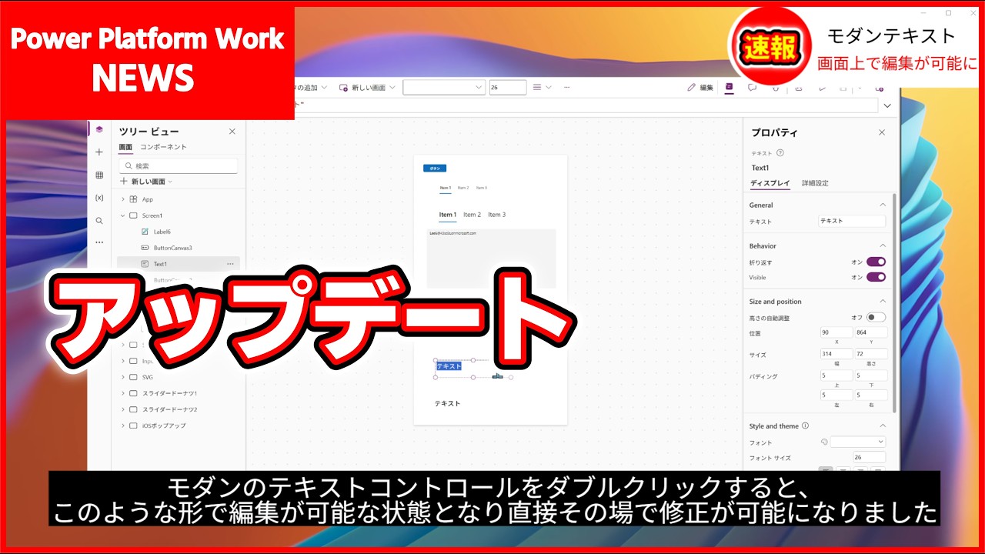Click the blue ボタン button on canvas
Screen dimensions: 985x554
tap(435, 168)
